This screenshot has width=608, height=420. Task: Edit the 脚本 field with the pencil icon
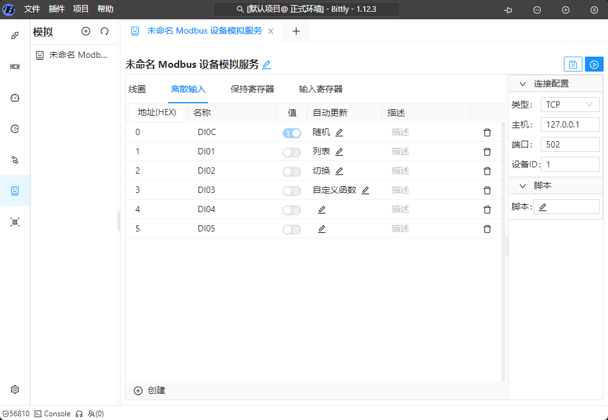[x=543, y=207]
